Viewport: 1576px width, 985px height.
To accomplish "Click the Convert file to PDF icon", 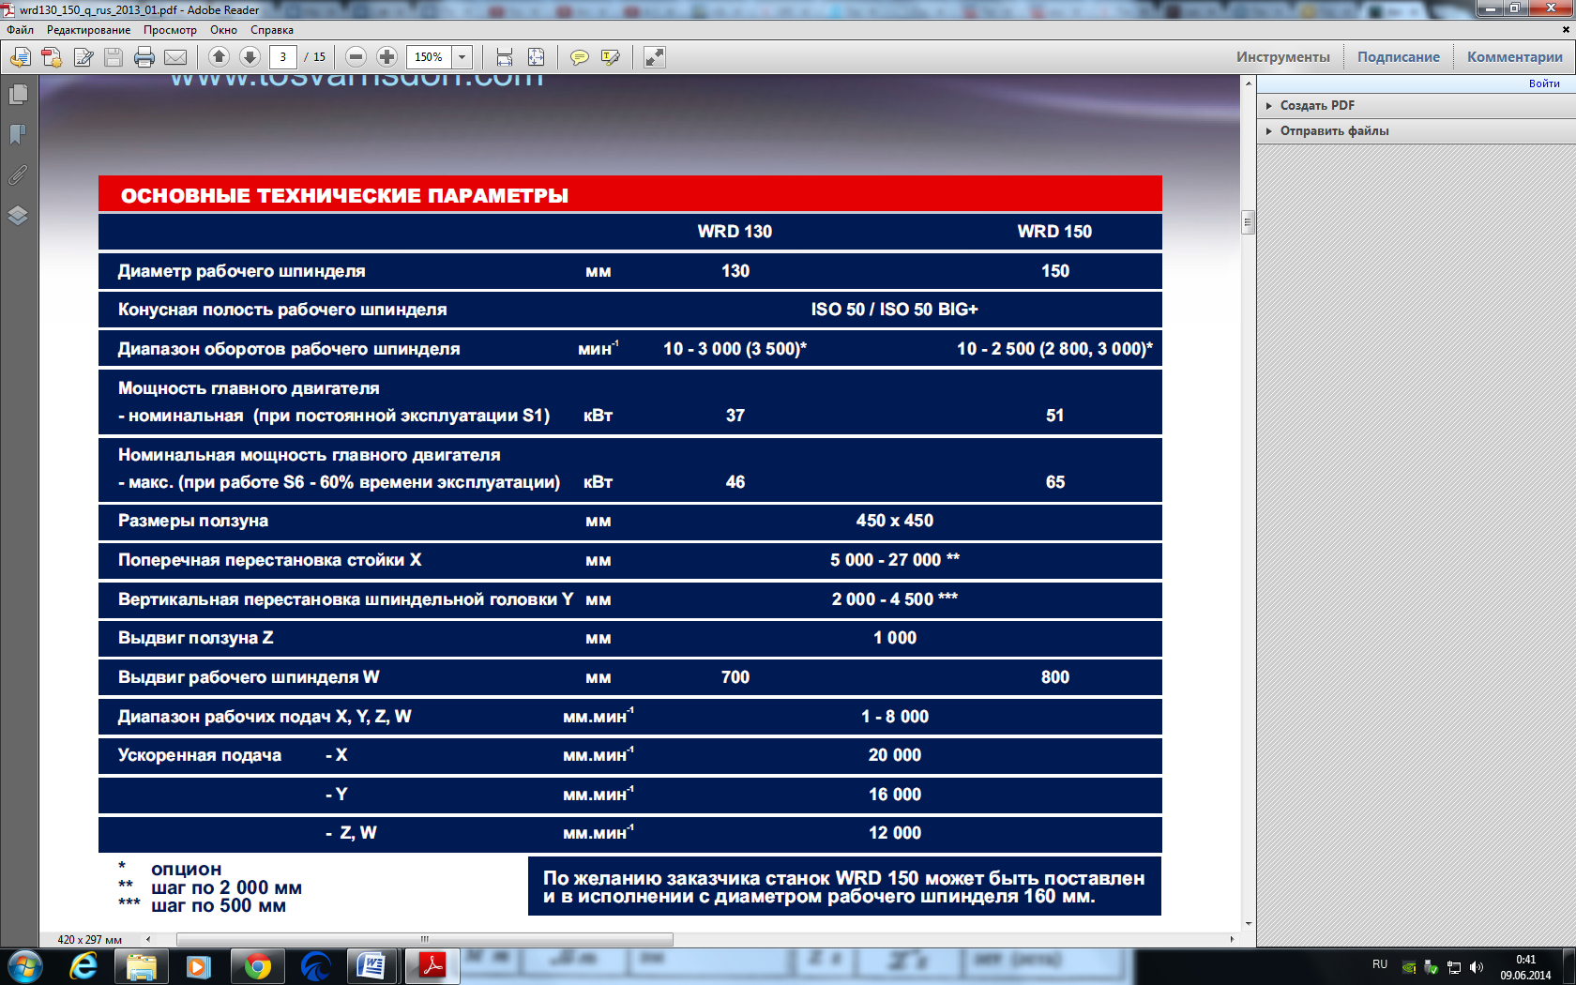I will [x=52, y=57].
